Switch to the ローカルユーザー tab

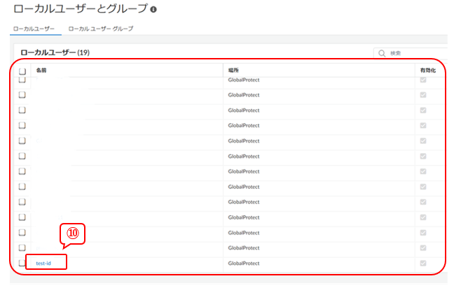click(32, 29)
